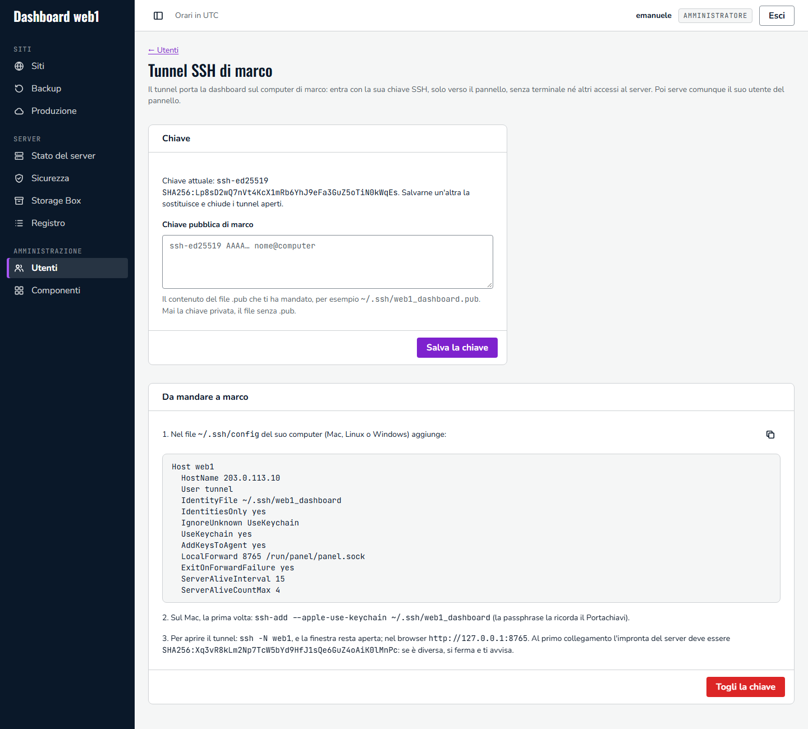Click the Utenti people icon
This screenshot has width=808, height=729.
(19, 268)
